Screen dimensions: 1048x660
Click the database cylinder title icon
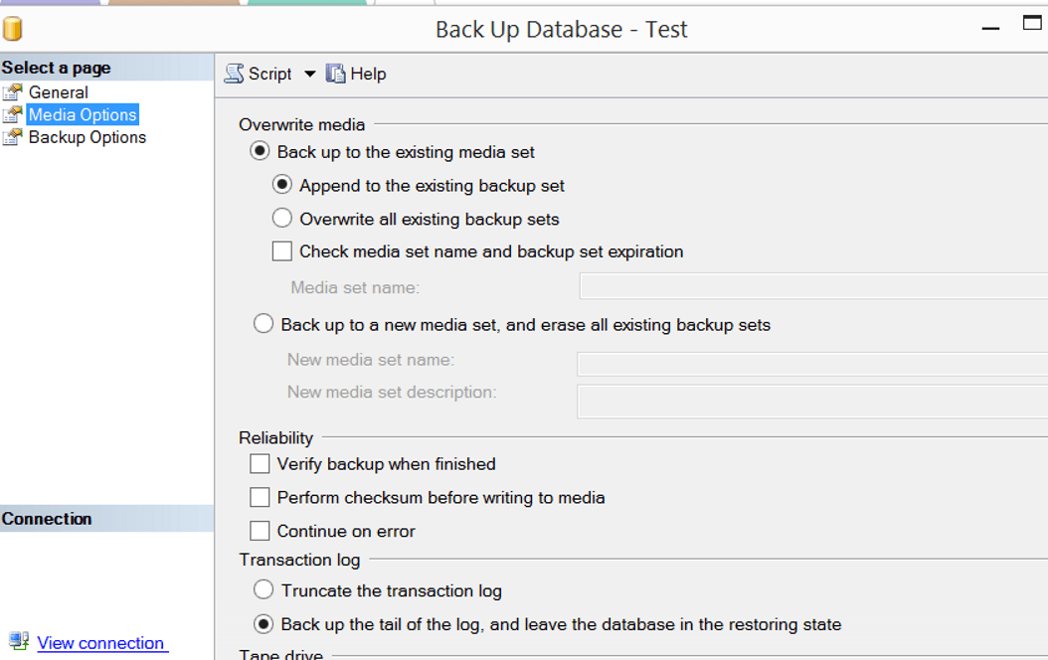click(x=13, y=29)
